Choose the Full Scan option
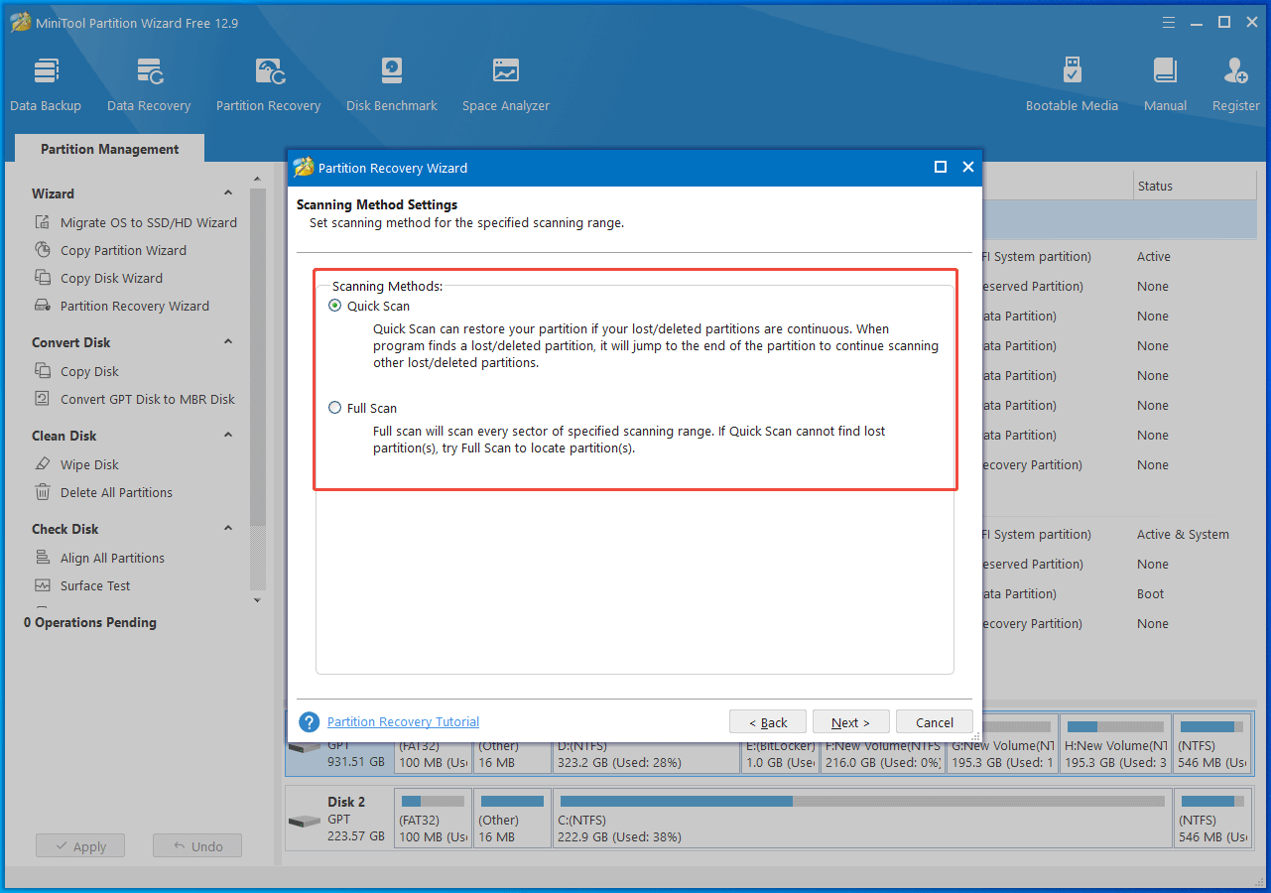 335,408
